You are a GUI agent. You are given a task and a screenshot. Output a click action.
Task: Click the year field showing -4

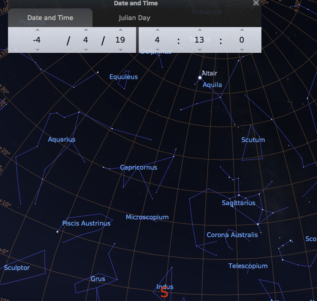click(x=37, y=40)
